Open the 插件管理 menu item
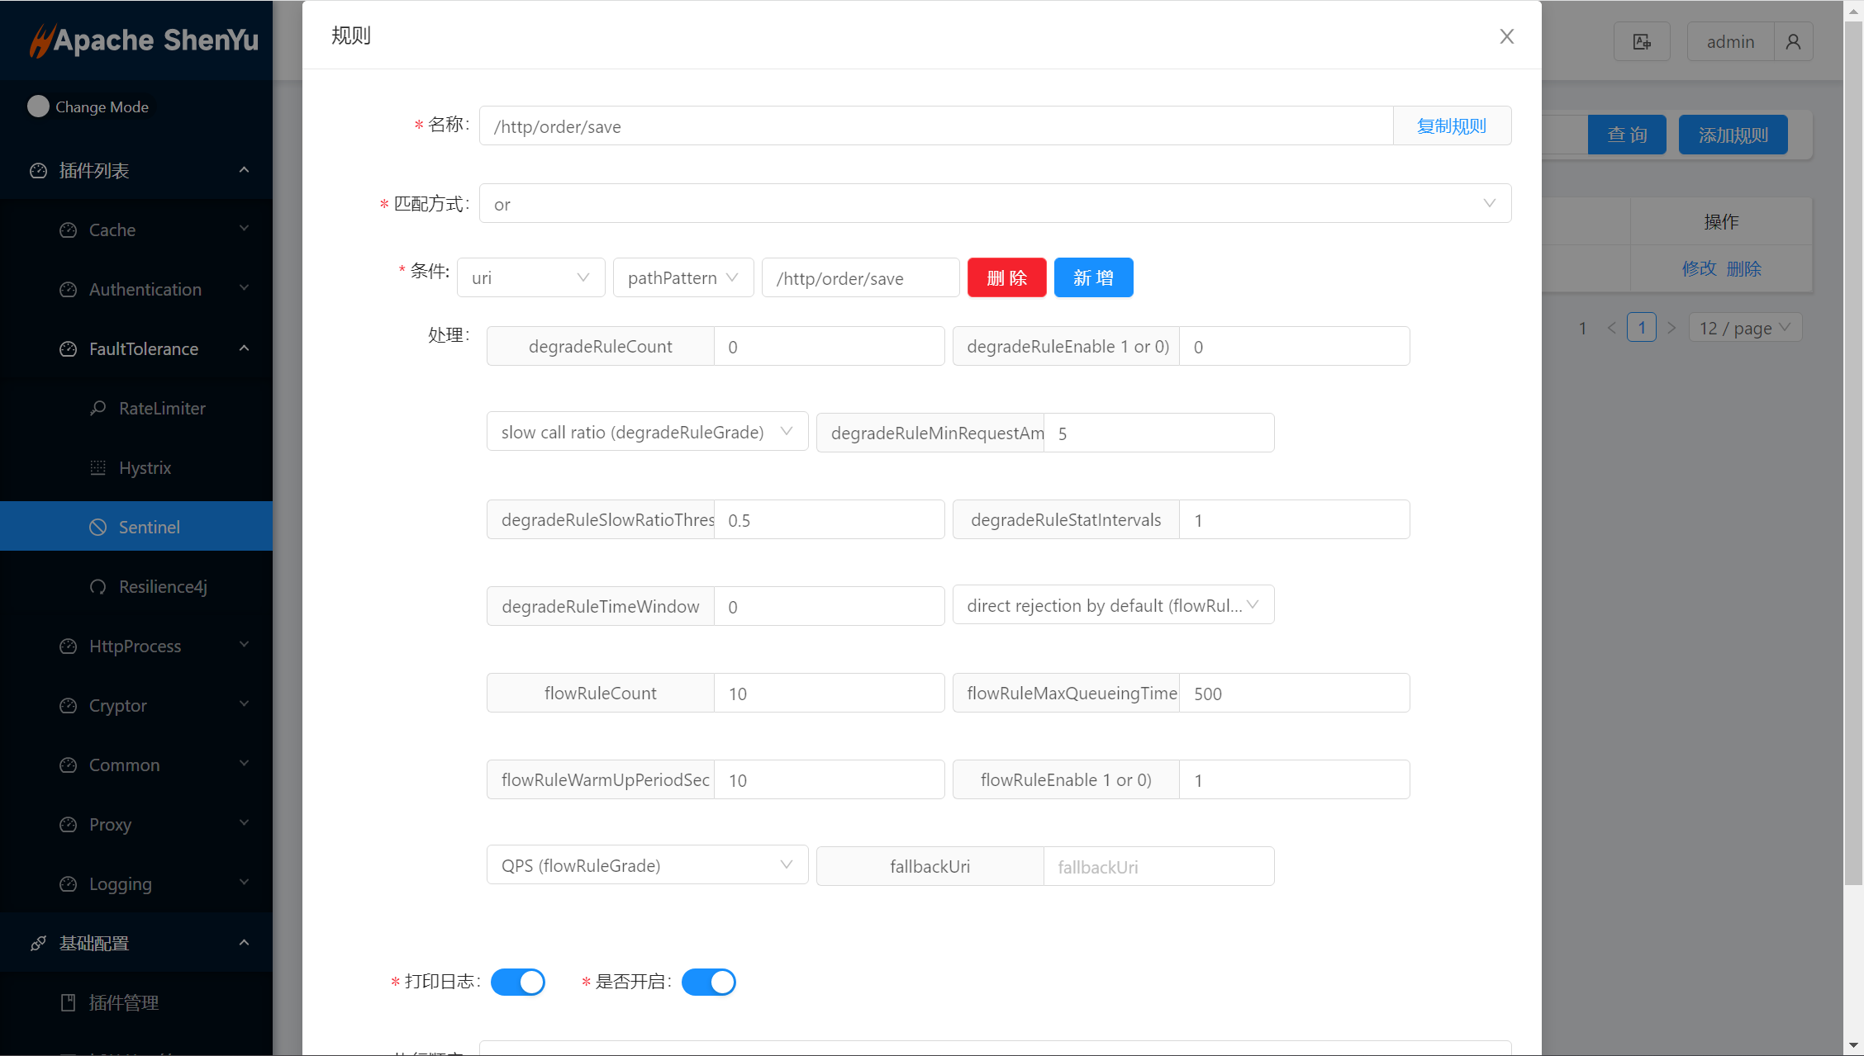The width and height of the screenshot is (1864, 1056). click(124, 1002)
